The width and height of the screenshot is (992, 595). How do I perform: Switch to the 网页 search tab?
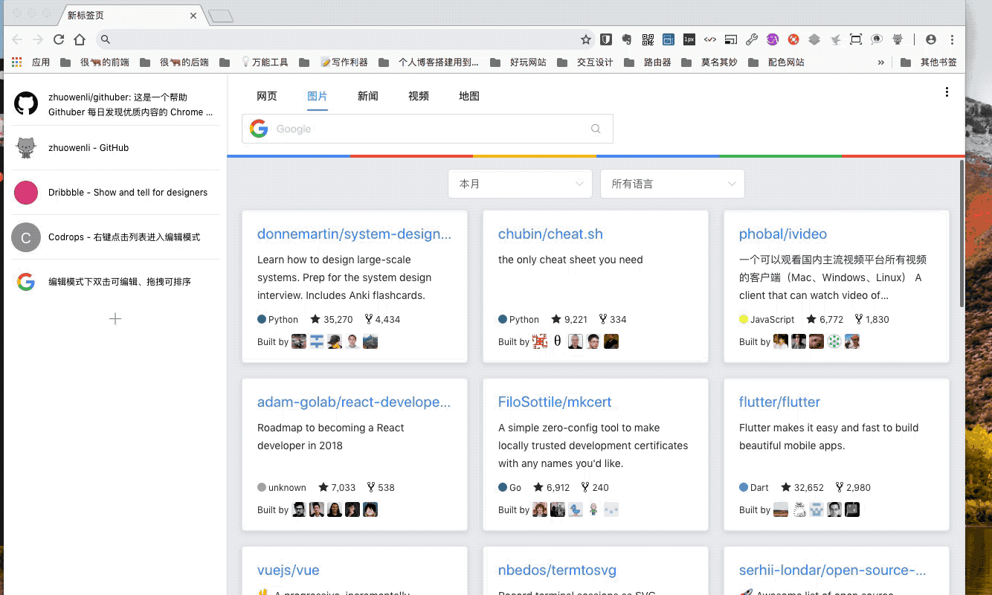tap(267, 96)
